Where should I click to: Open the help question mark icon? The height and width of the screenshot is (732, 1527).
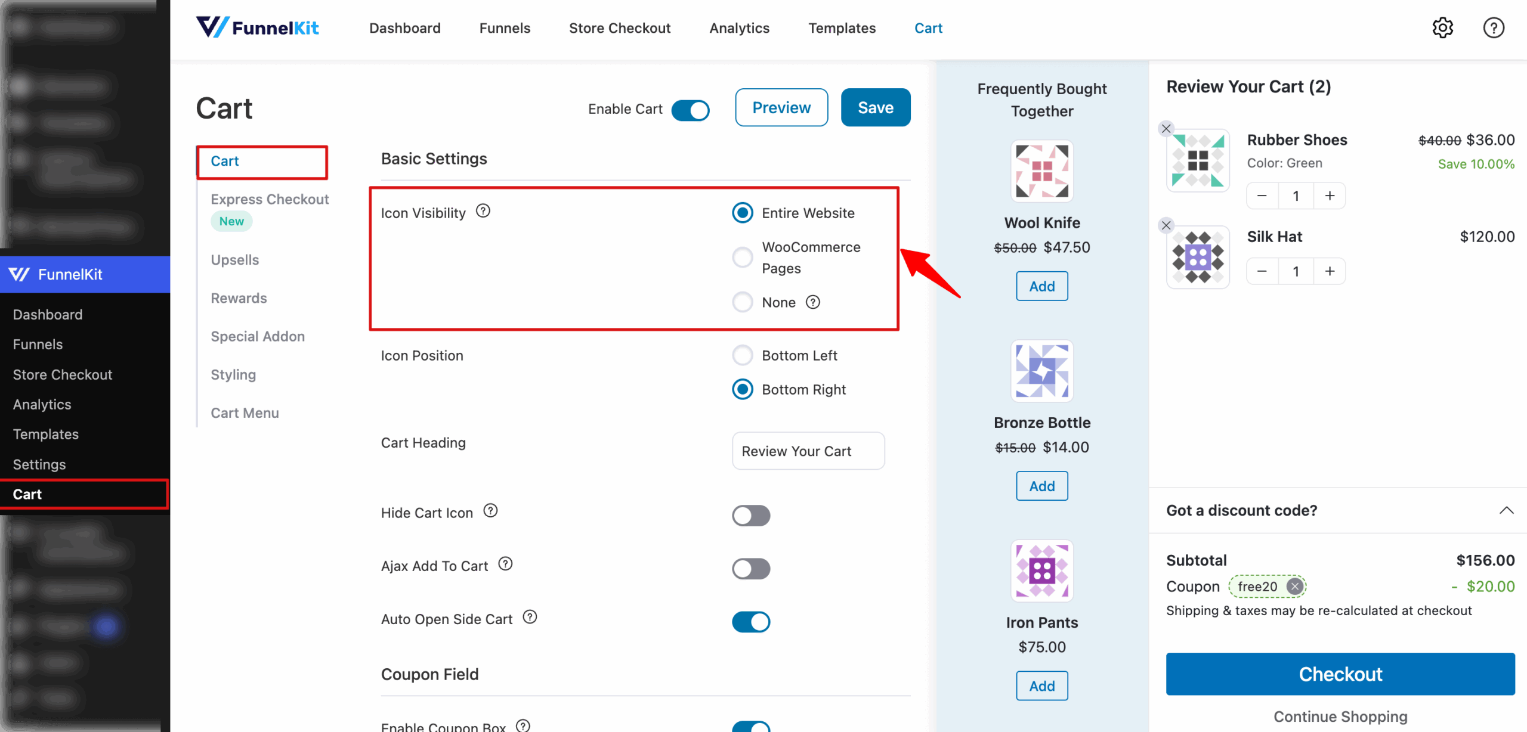(x=1493, y=27)
